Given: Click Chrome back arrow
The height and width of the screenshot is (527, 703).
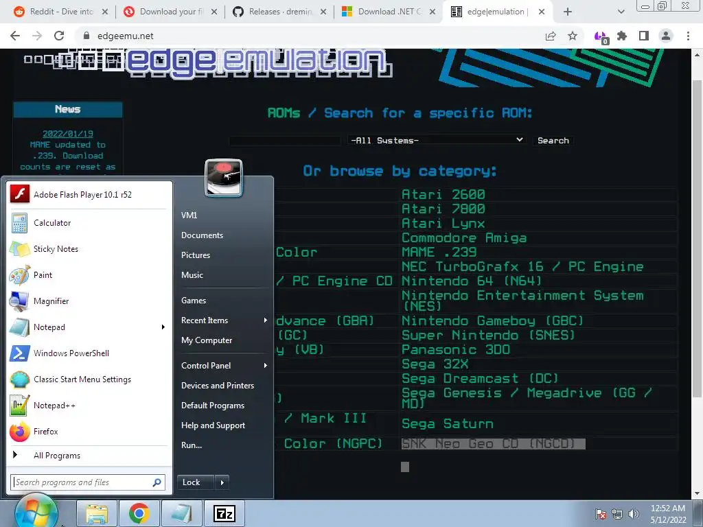Looking at the screenshot, I should [x=15, y=36].
